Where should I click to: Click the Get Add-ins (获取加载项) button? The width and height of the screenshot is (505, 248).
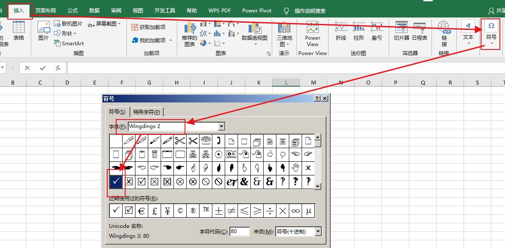[148, 27]
